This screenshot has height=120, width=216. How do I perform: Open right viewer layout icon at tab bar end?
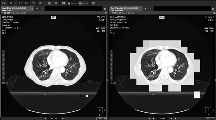pos(214,9)
